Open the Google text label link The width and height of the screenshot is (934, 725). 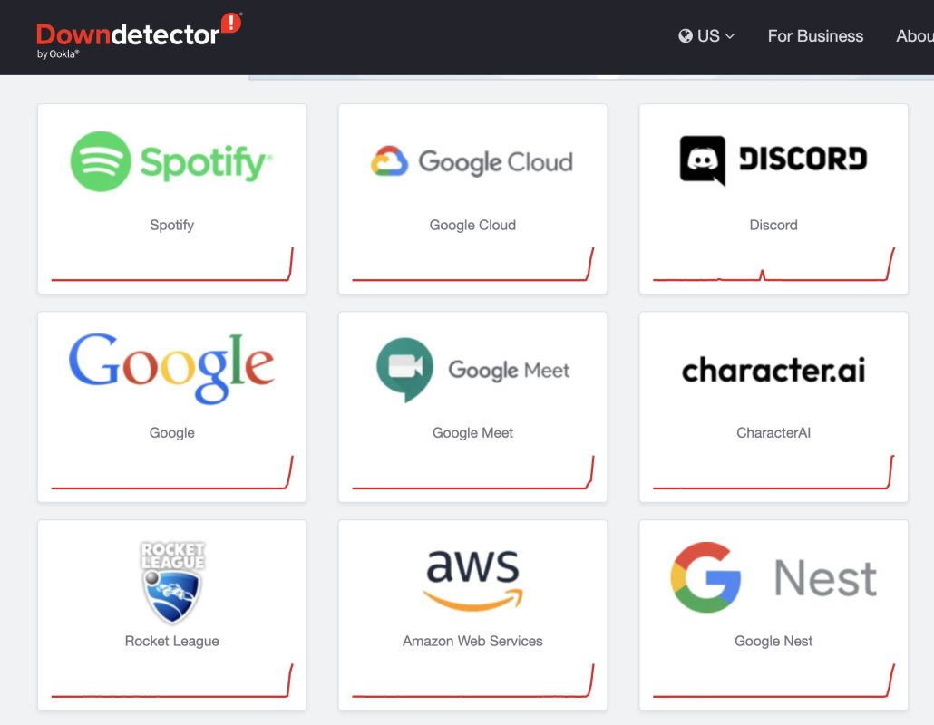[x=171, y=433]
